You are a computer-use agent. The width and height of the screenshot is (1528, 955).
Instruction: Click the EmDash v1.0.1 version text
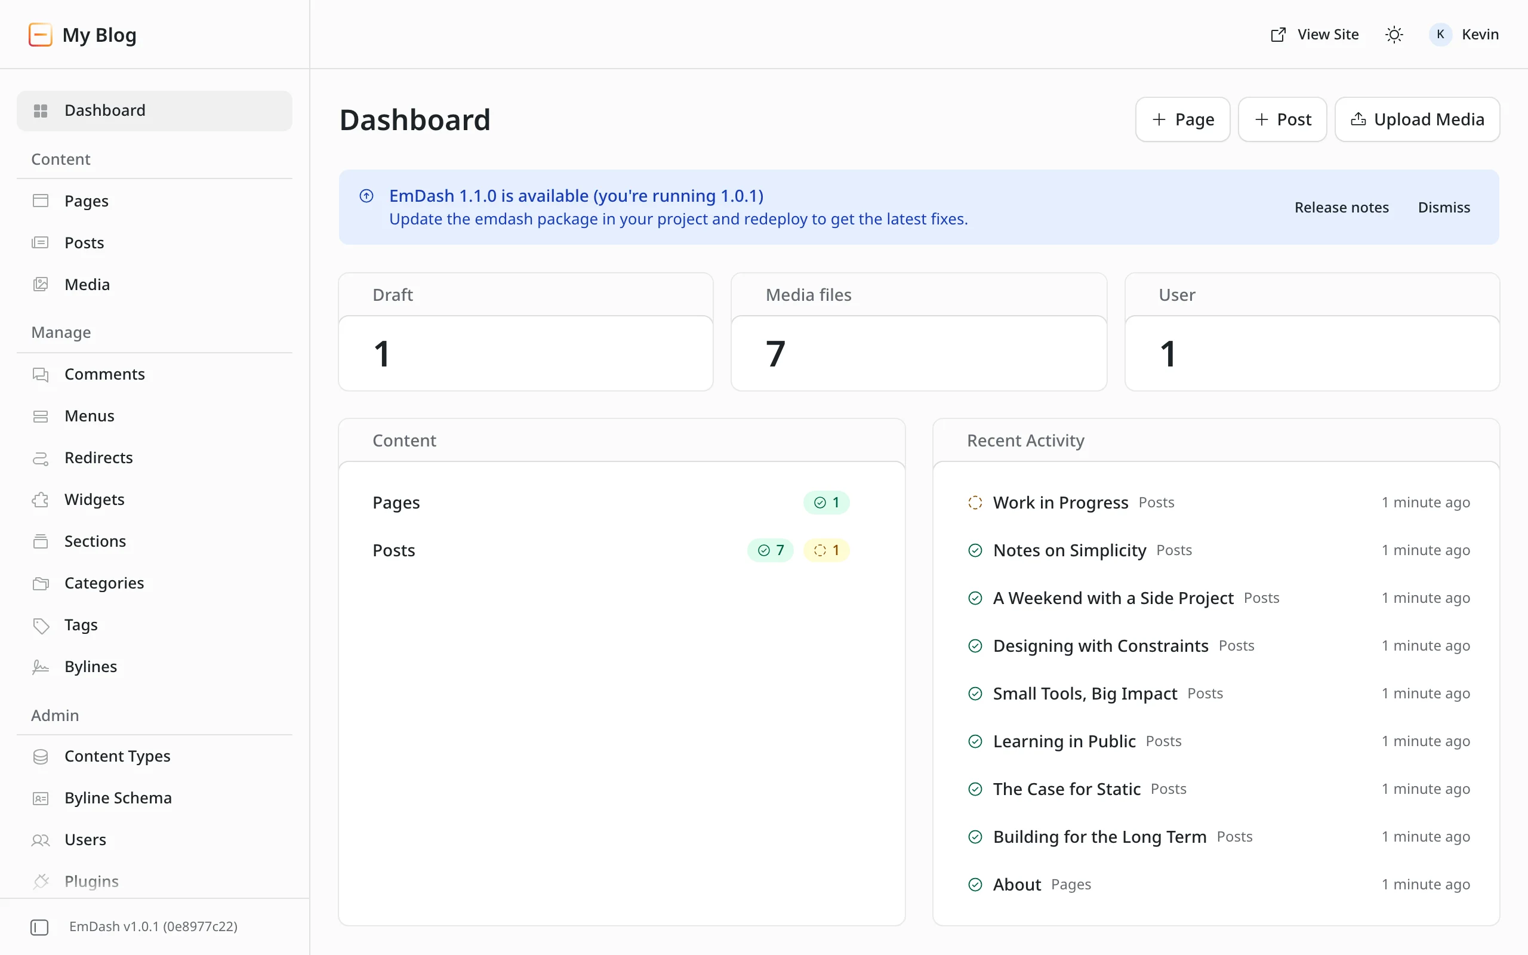click(x=153, y=926)
